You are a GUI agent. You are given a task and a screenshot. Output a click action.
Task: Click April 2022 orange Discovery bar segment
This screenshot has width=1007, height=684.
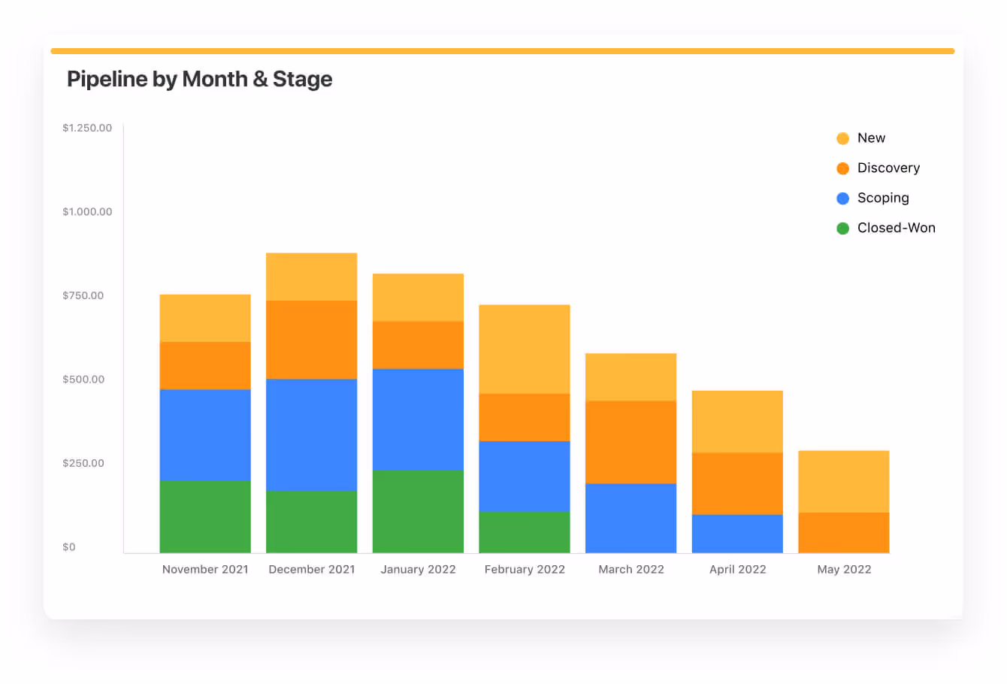(737, 483)
